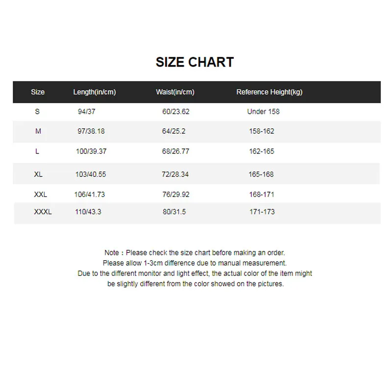The height and width of the screenshot is (392, 392).
Task: Select the Size column header
Action: 38,92
